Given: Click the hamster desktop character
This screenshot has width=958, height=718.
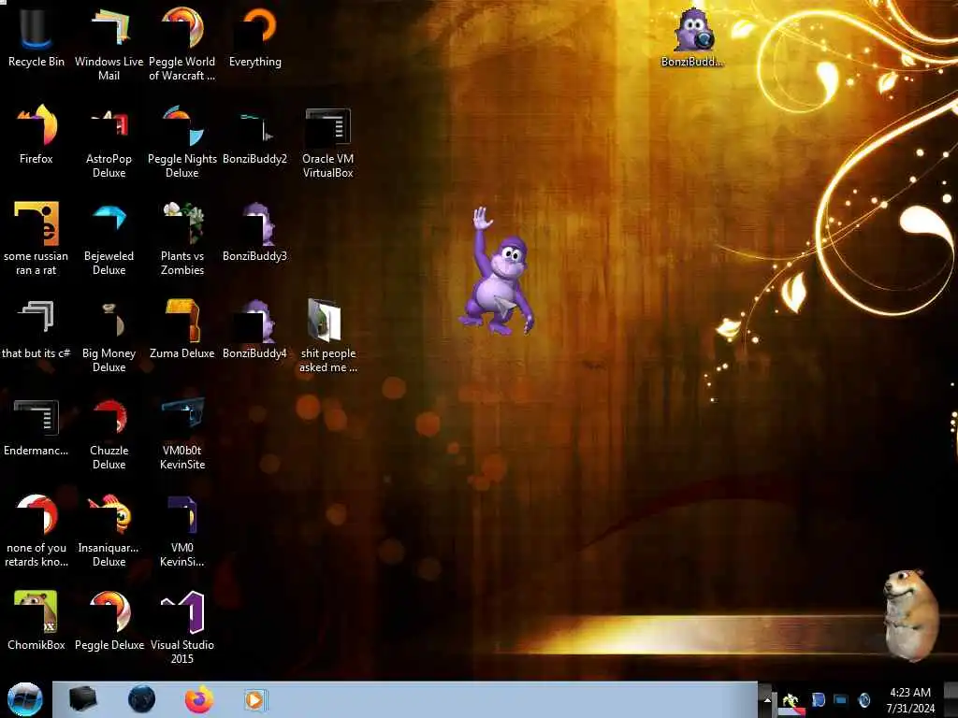Looking at the screenshot, I should 911,614.
